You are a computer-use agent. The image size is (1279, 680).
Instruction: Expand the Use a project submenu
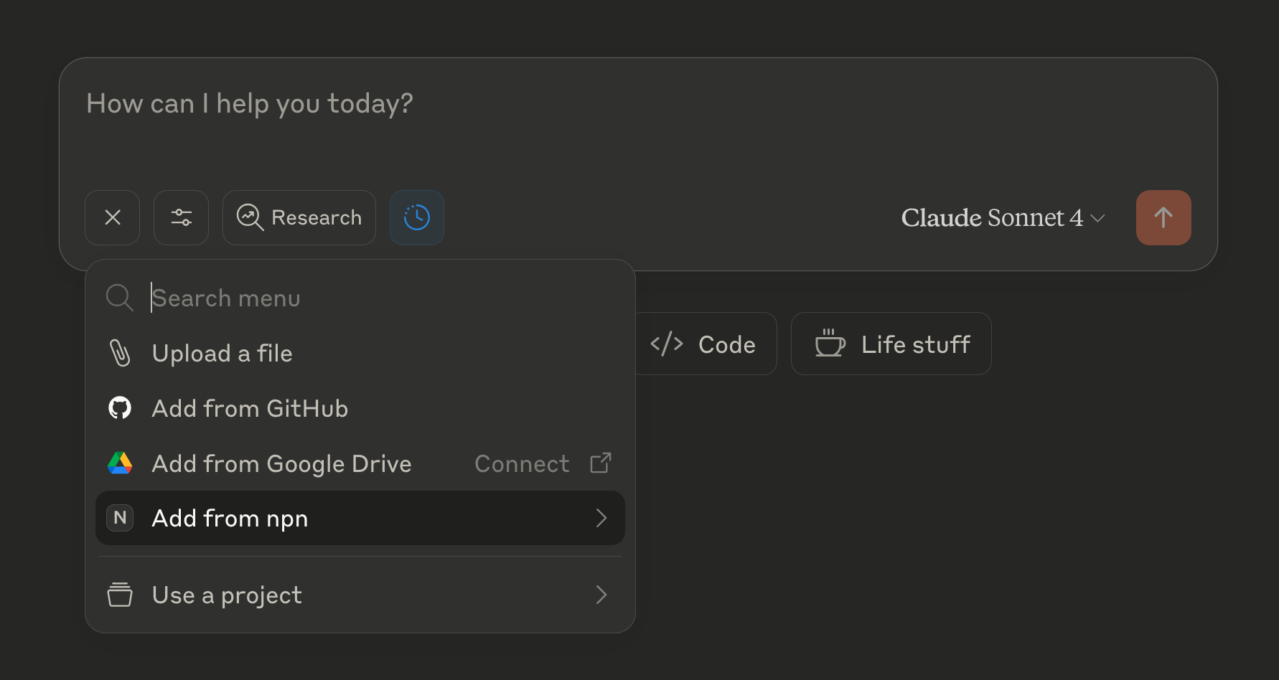tap(360, 595)
